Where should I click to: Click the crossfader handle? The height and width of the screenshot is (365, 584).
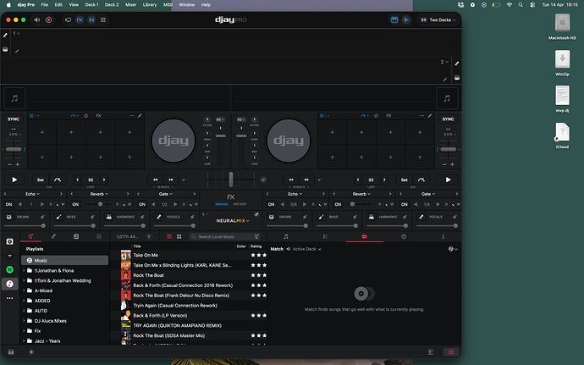[x=231, y=180]
